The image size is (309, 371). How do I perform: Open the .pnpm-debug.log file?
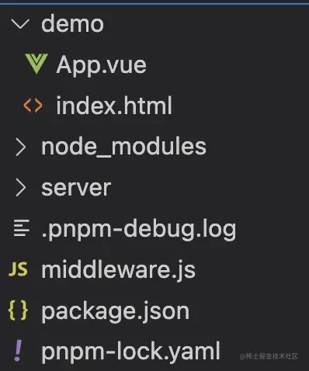[138, 229]
